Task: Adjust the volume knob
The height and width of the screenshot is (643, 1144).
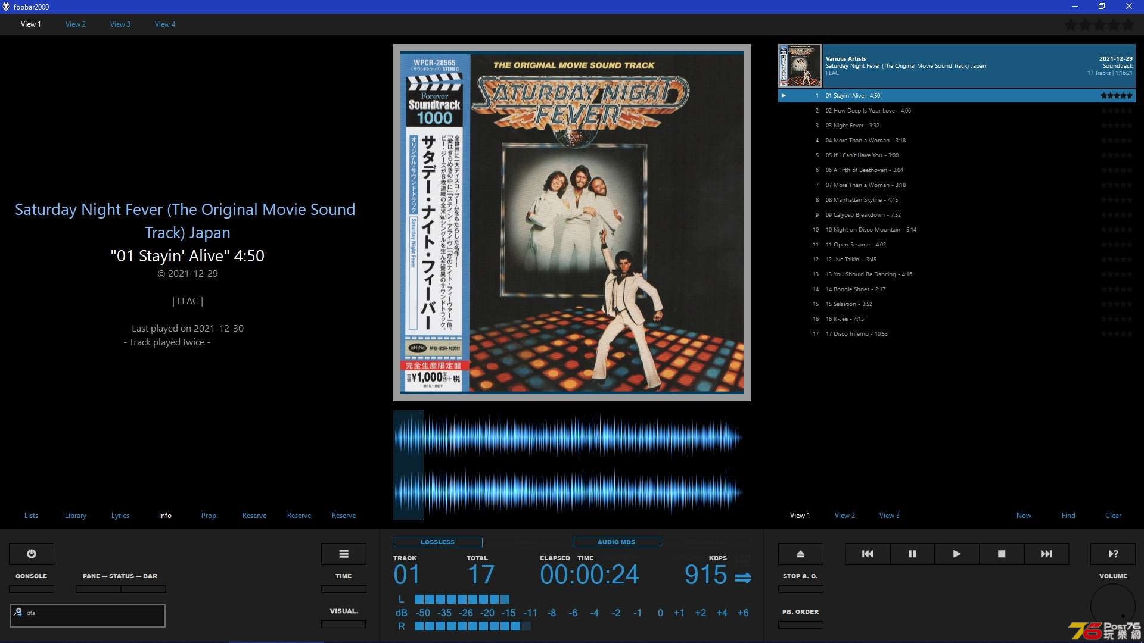Action: pyautogui.click(x=1113, y=606)
